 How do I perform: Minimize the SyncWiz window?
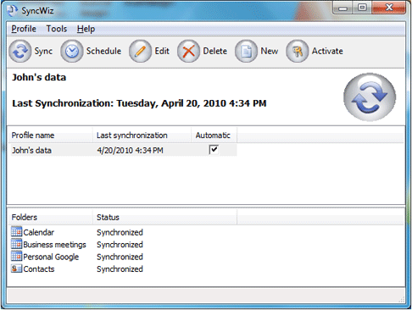(x=343, y=8)
